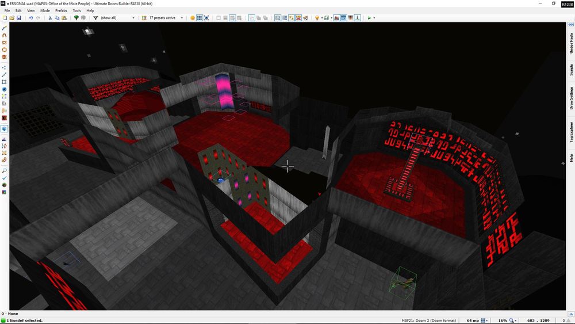Switch to sound propagation mode icon

(x=4, y=110)
